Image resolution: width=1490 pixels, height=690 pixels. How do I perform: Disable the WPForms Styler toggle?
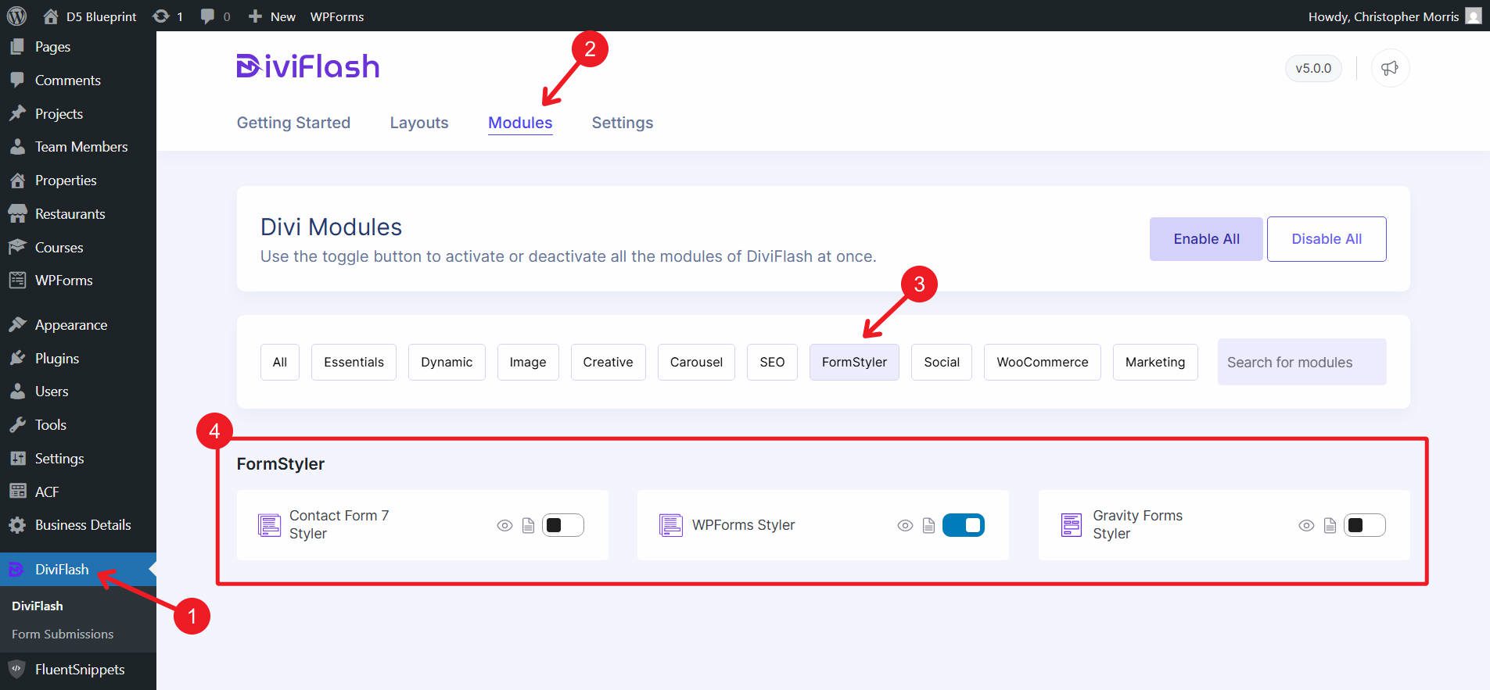pos(964,525)
